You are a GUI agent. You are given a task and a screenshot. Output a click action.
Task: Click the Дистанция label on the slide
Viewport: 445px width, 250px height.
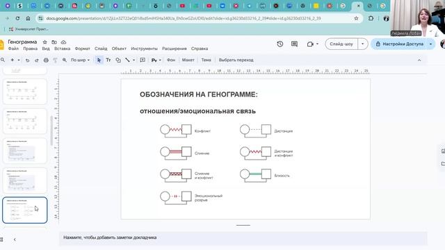click(283, 131)
